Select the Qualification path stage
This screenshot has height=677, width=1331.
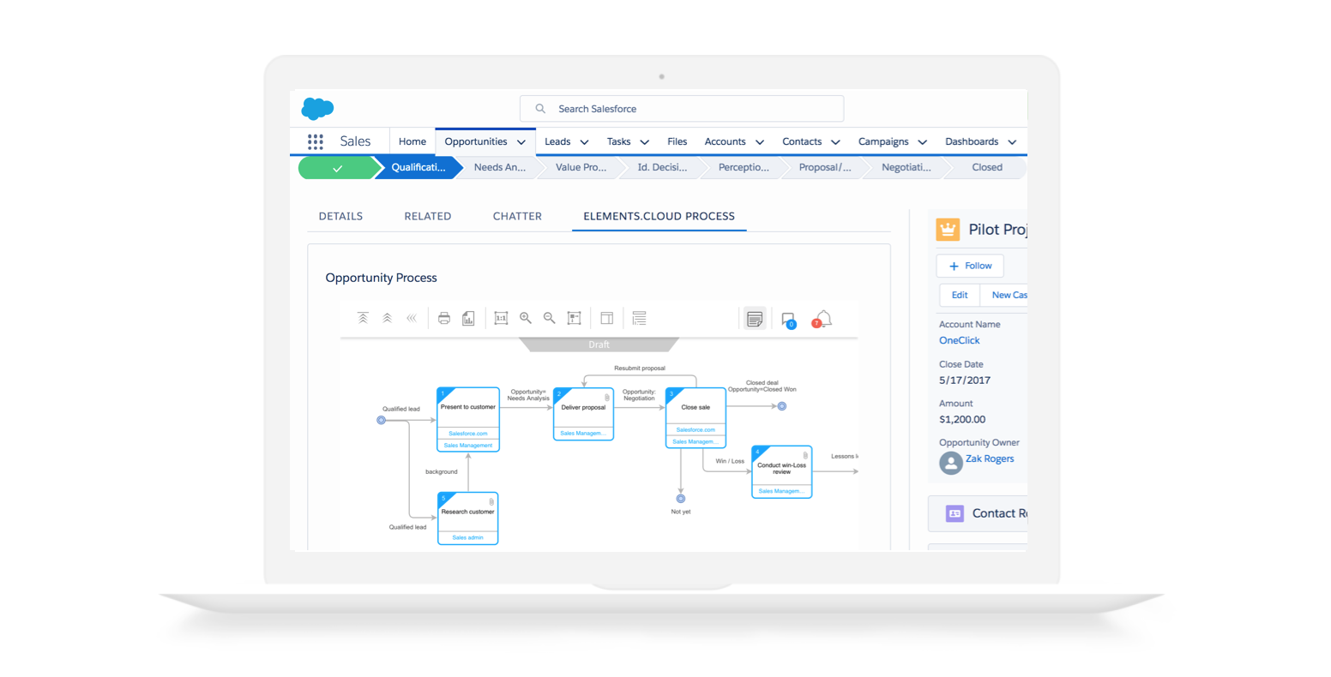point(418,167)
